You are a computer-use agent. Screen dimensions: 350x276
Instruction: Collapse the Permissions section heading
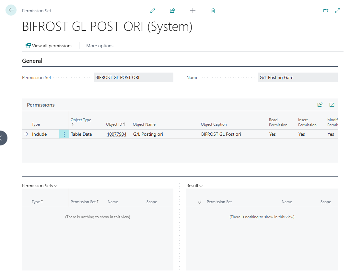(41, 105)
